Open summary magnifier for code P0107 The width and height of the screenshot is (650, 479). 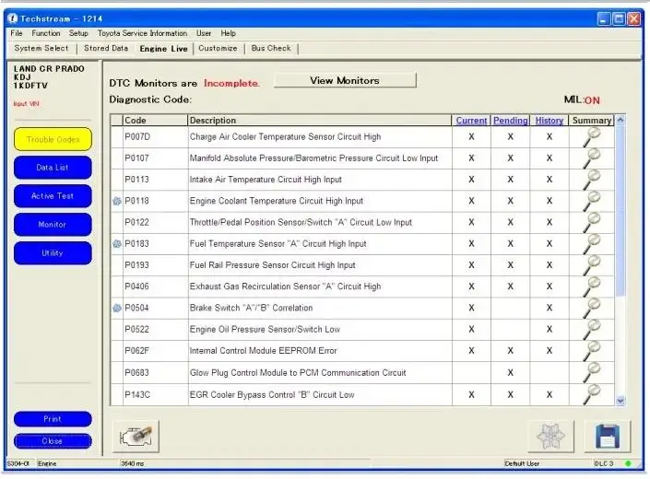(x=591, y=158)
